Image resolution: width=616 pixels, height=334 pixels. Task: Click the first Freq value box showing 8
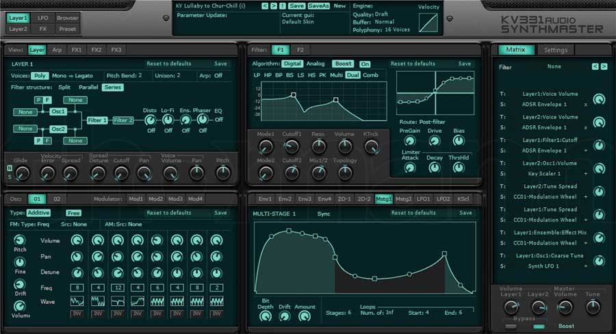point(77,287)
